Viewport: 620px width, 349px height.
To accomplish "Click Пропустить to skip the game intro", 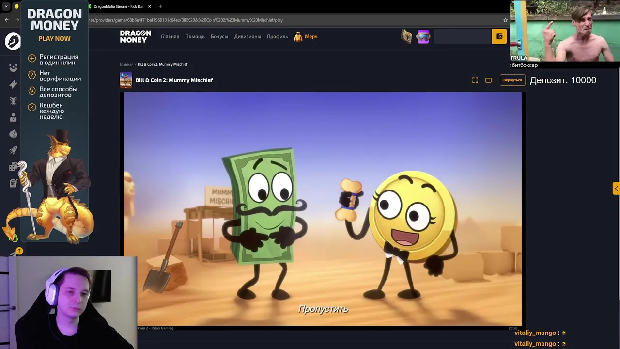I will click(323, 309).
